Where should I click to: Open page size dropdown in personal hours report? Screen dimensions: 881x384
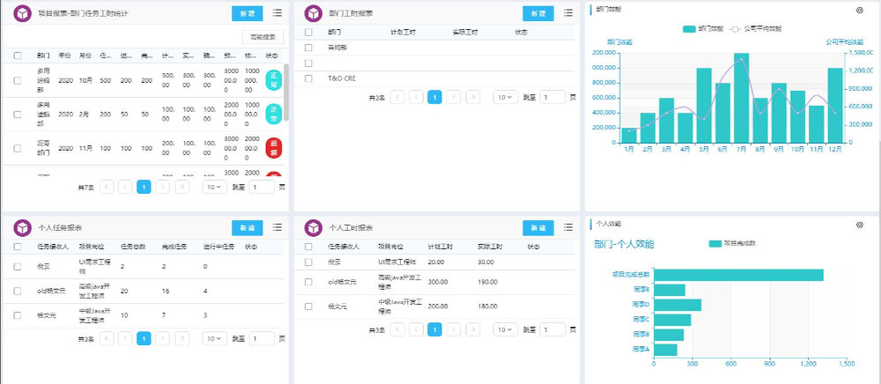pyautogui.click(x=506, y=329)
